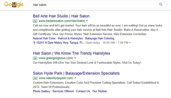Click the Ad badge next to salonhydepark URL
Screen dimensions: 171x98
pyautogui.click(x=35, y=78)
